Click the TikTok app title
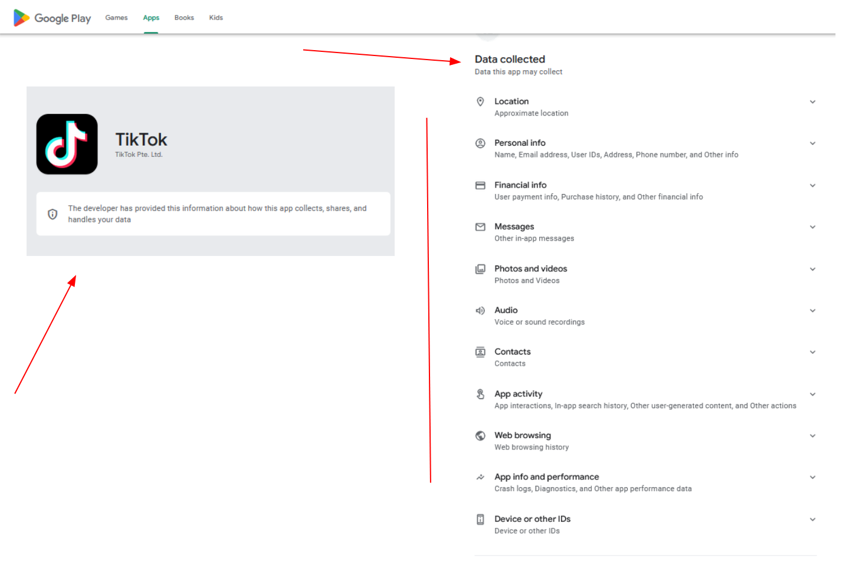This screenshot has width=843, height=565. point(141,139)
